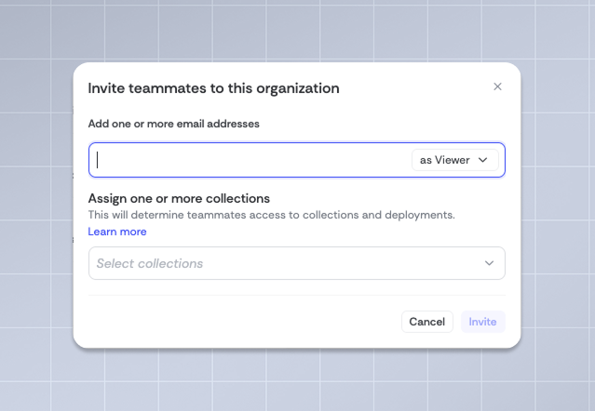Click the Cancel button

click(x=426, y=322)
